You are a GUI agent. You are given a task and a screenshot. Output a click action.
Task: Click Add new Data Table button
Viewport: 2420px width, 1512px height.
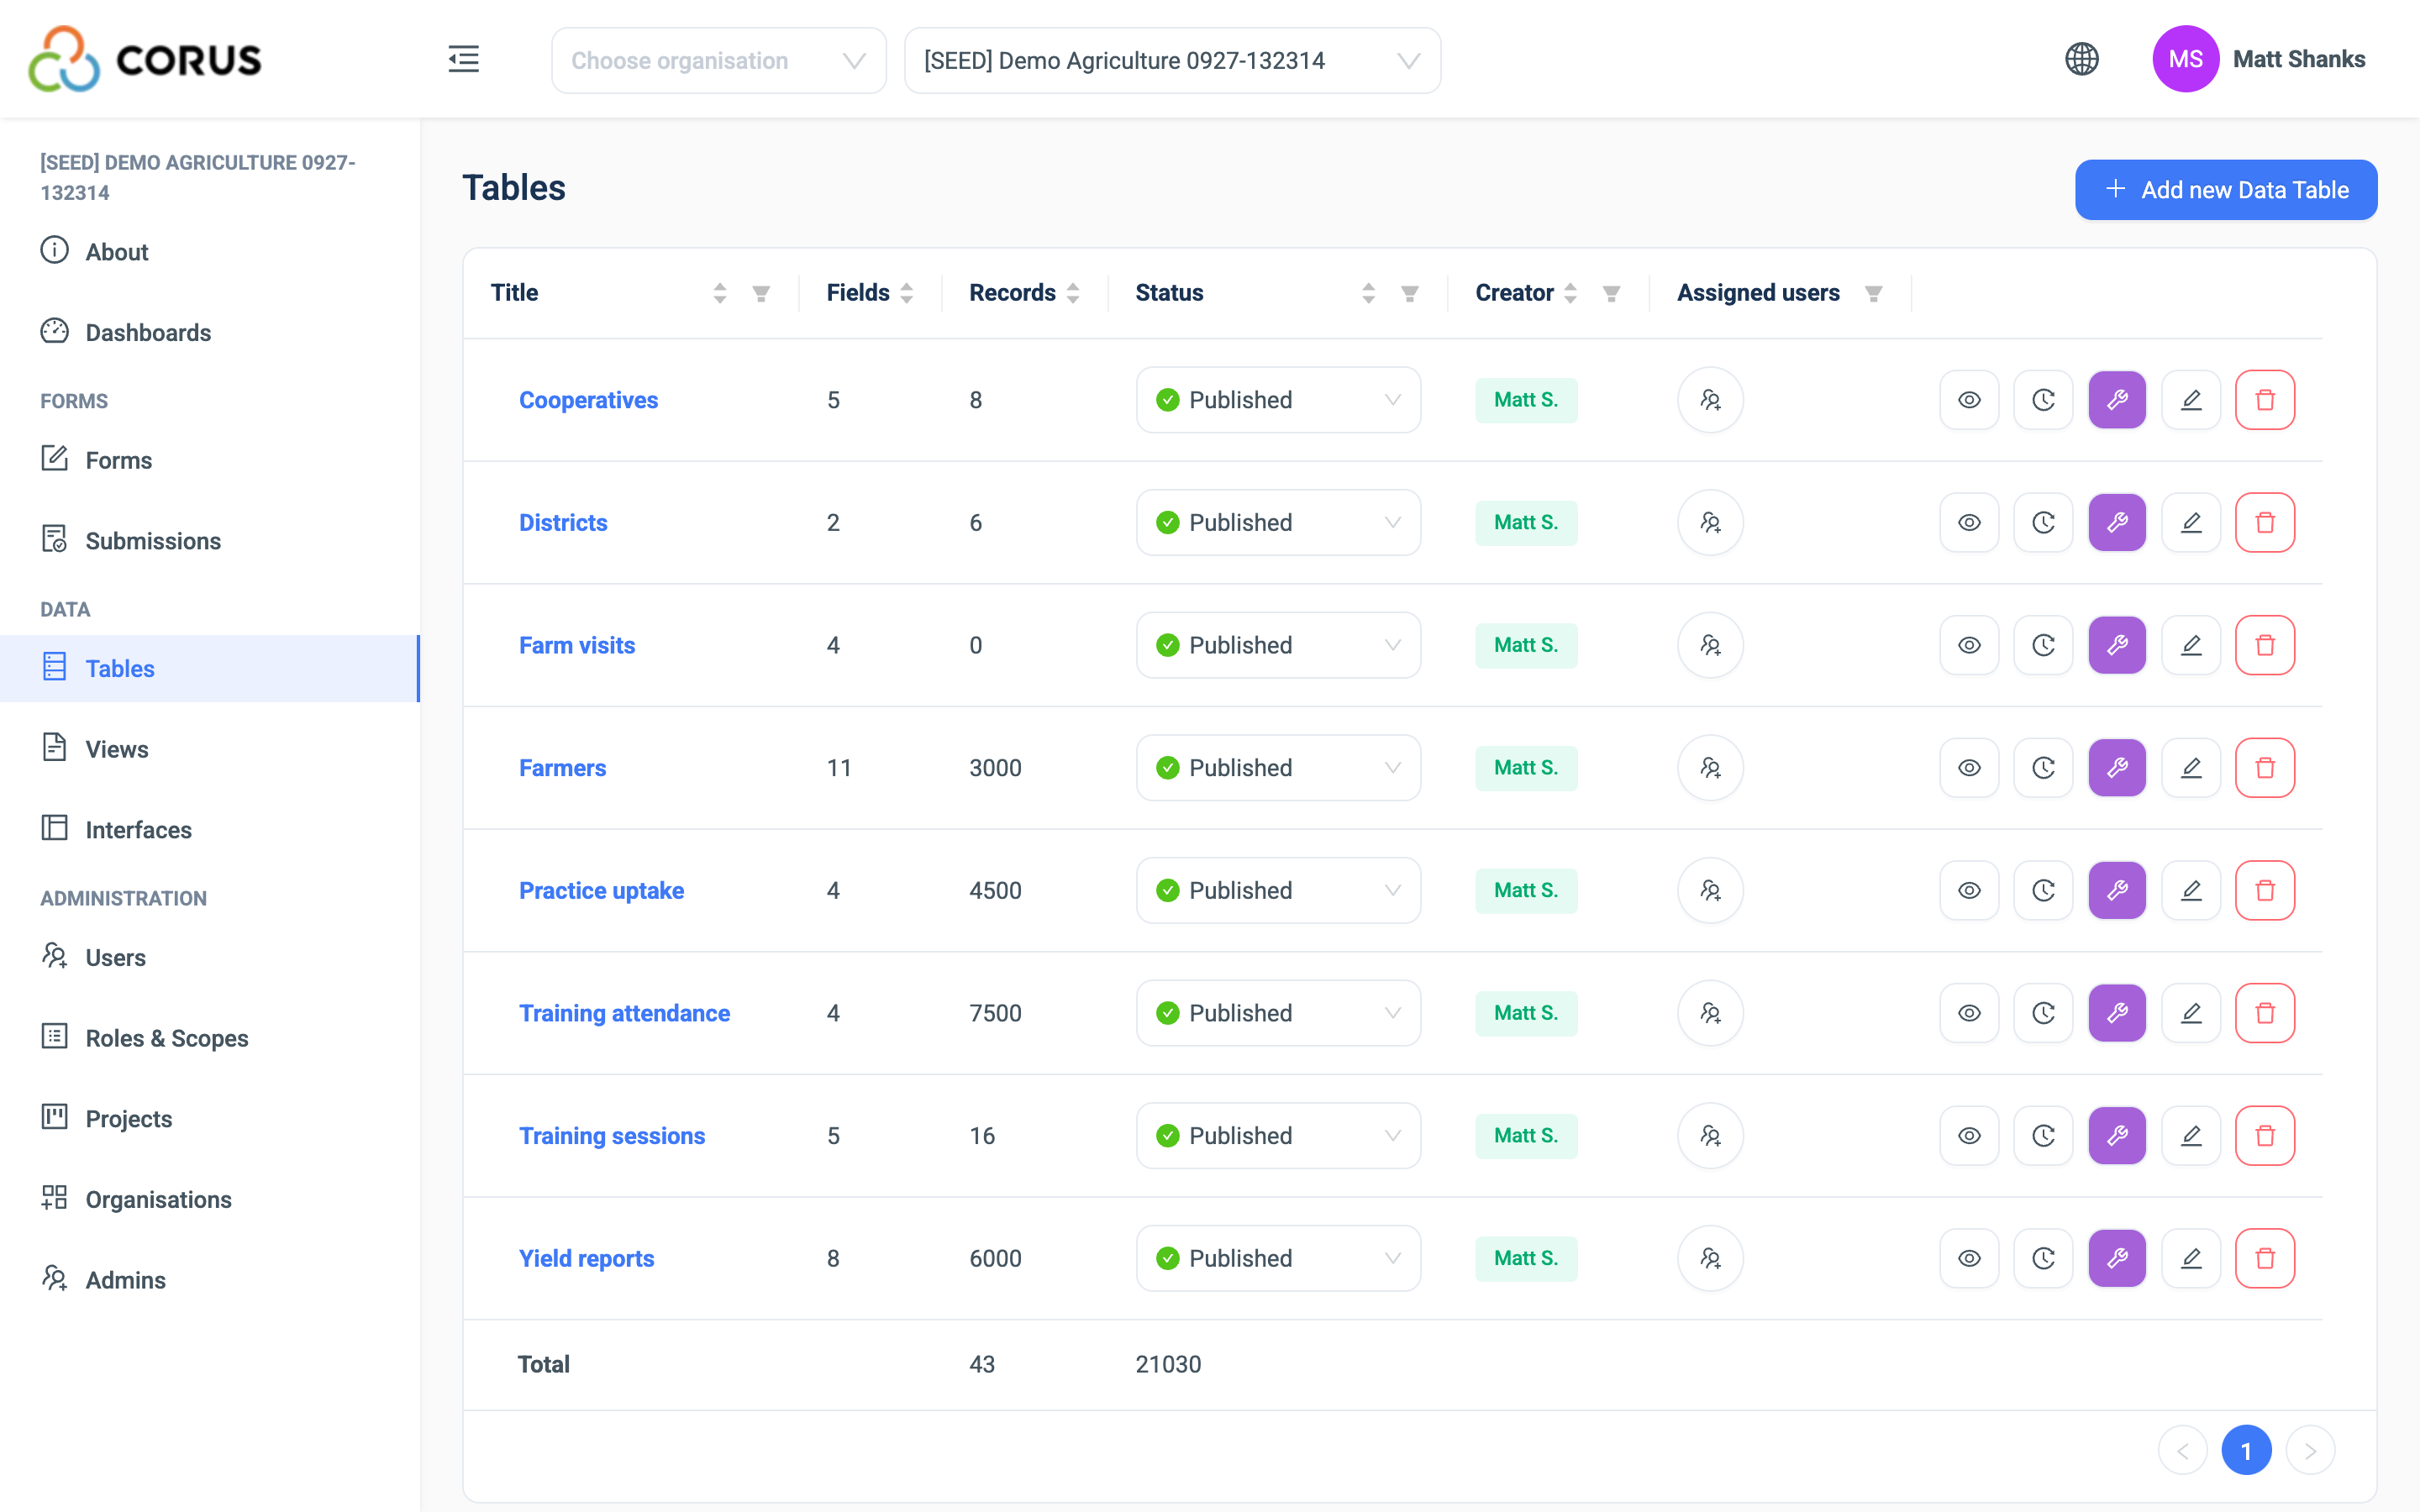(2226, 190)
